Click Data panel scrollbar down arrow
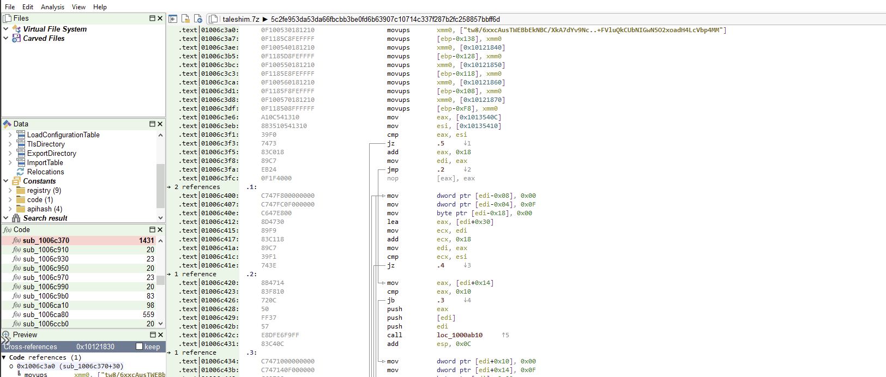The width and height of the screenshot is (886, 377). pos(160,218)
